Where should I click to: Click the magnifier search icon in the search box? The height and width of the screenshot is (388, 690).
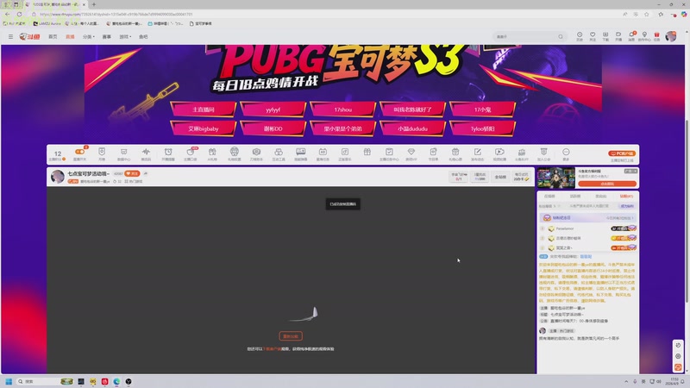tap(560, 36)
